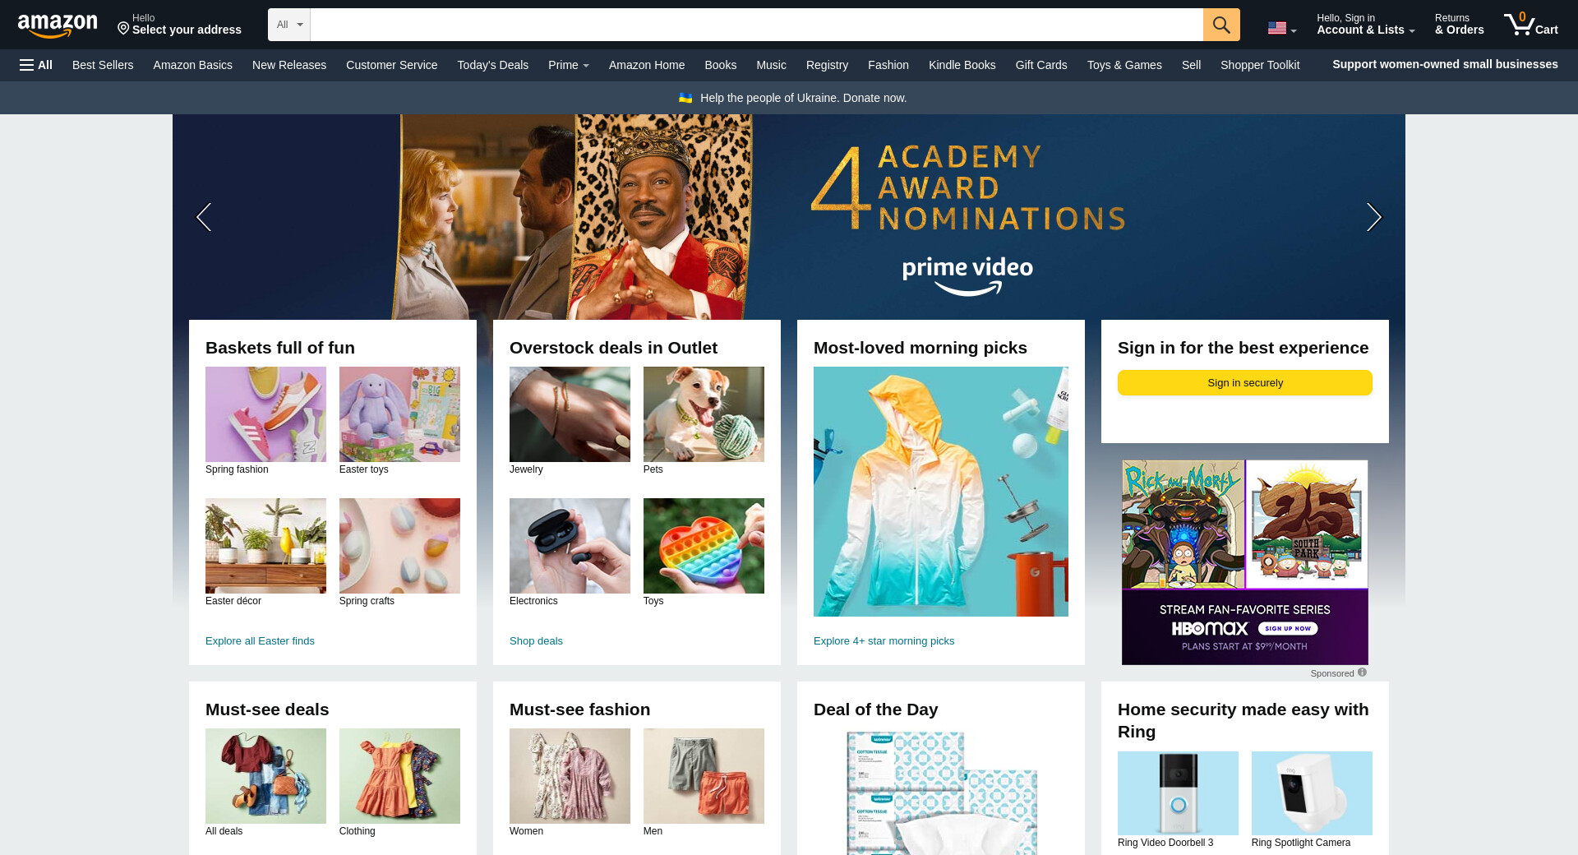Image resolution: width=1578 pixels, height=855 pixels.
Task: Open Explore all Easter finds link
Action: [x=260, y=641]
